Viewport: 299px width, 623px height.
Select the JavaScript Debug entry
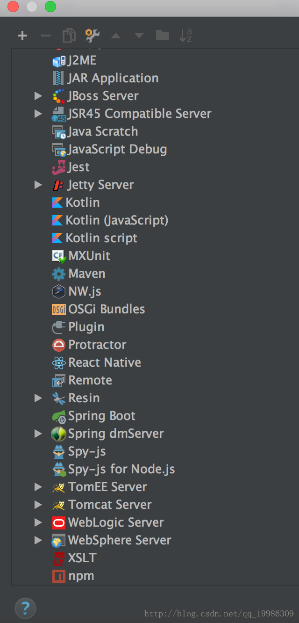click(117, 149)
